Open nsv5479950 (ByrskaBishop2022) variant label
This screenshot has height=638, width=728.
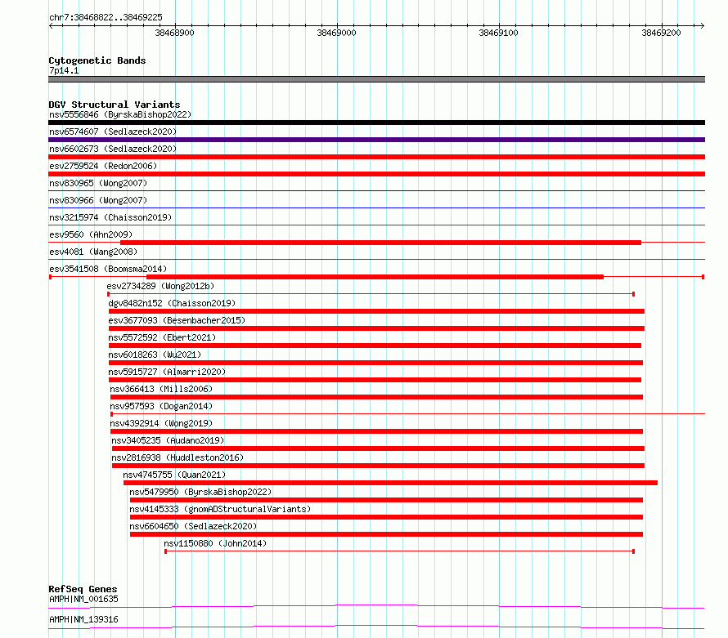200,492
